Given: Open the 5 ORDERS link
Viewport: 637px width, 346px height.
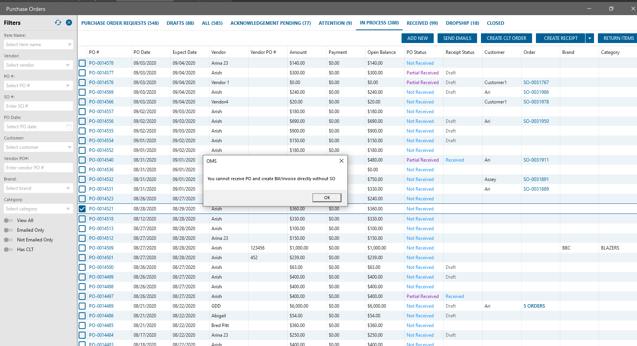Looking at the screenshot, I should point(534,306).
